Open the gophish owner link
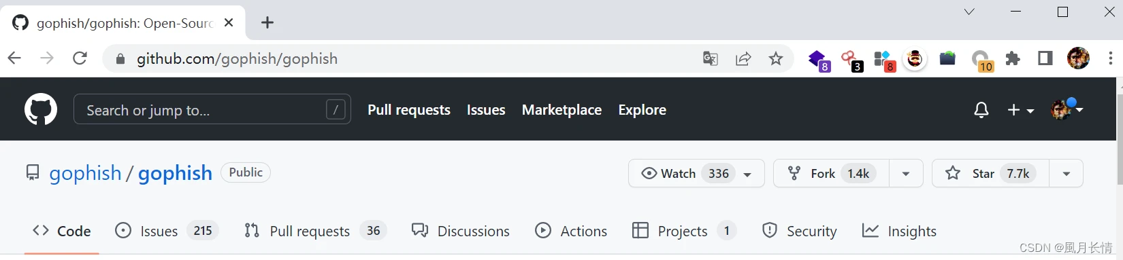1123x260 pixels. pos(85,173)
